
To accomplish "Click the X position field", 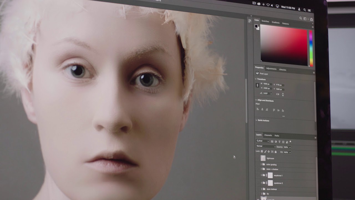I will (x=280, y=85).
